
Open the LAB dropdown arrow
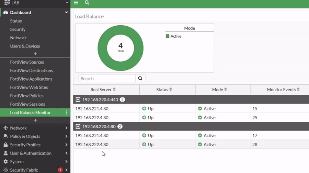(67, 2)
